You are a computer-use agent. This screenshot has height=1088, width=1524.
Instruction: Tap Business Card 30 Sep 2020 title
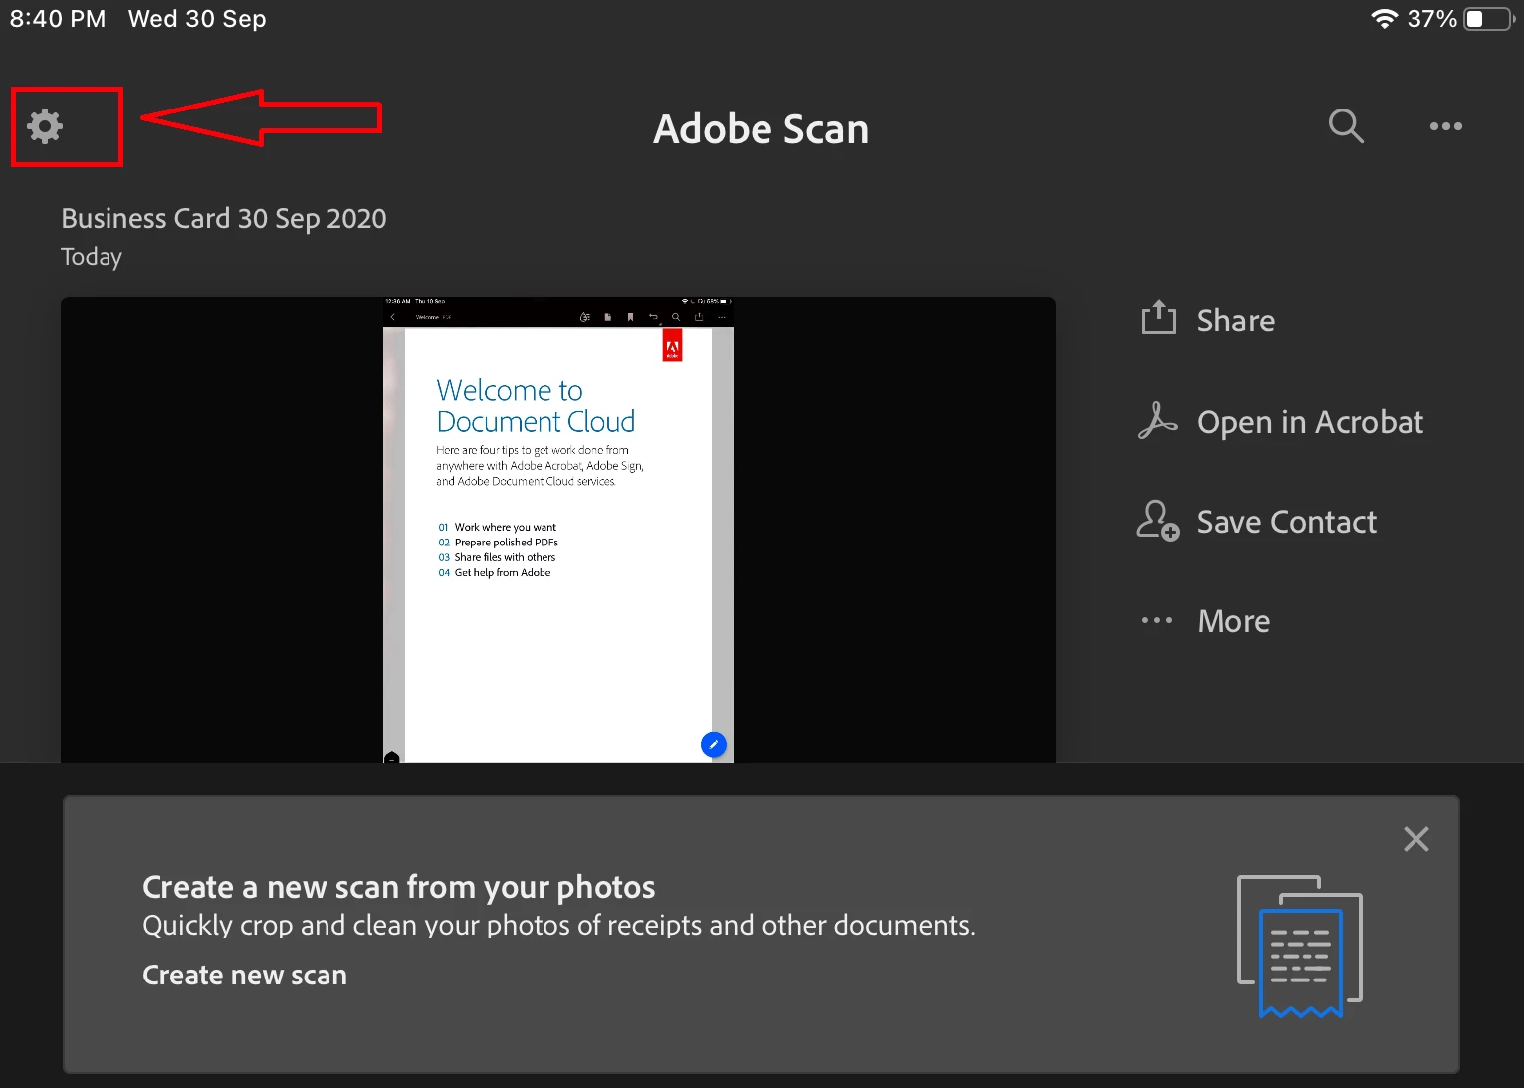coord(224,218)
